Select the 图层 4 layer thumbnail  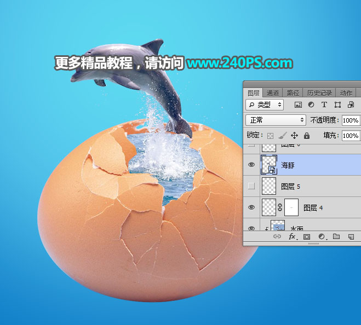point(269,207)
